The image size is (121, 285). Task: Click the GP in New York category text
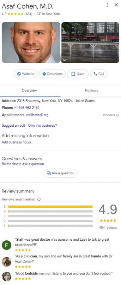48,14
